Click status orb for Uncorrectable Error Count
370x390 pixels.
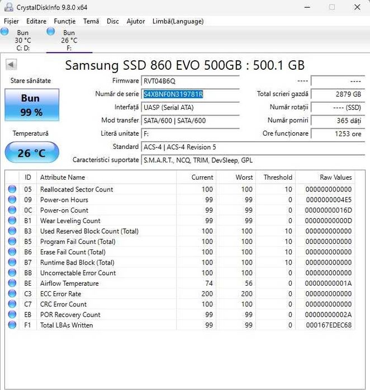coord(12,273)
